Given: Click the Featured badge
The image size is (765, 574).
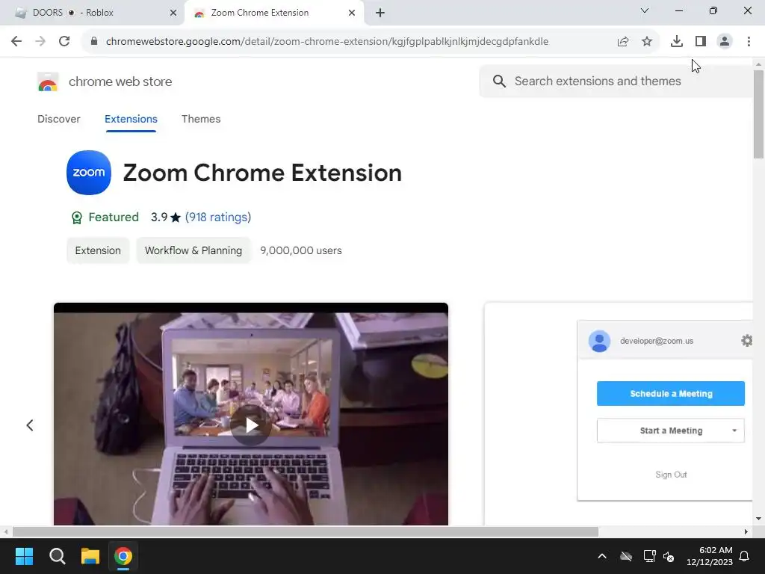Looking at the screenshot, I should tap(105, 217).
